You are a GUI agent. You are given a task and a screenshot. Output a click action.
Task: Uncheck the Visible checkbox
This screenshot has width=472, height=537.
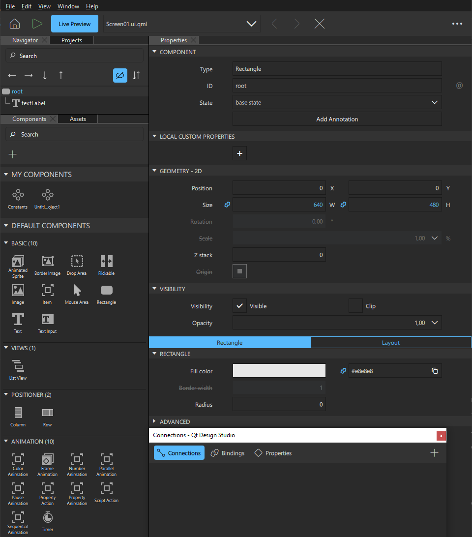(x=239, y=306)
